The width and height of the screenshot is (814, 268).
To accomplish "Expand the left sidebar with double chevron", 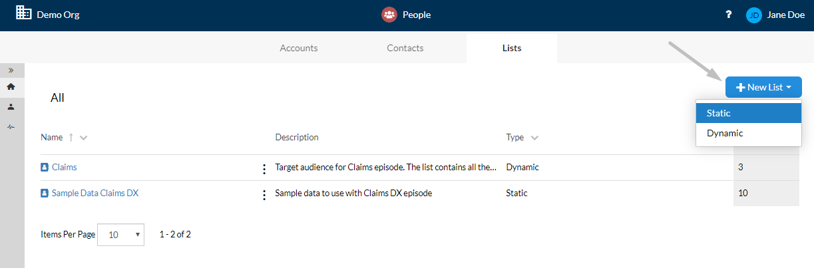I will [x=11, y=70].
